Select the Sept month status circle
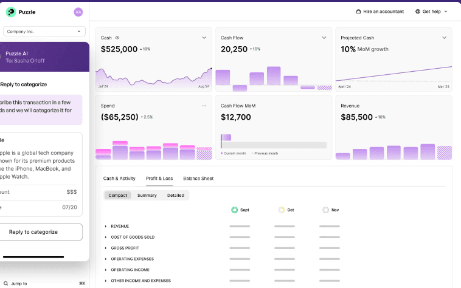 [x=235, y=210]
